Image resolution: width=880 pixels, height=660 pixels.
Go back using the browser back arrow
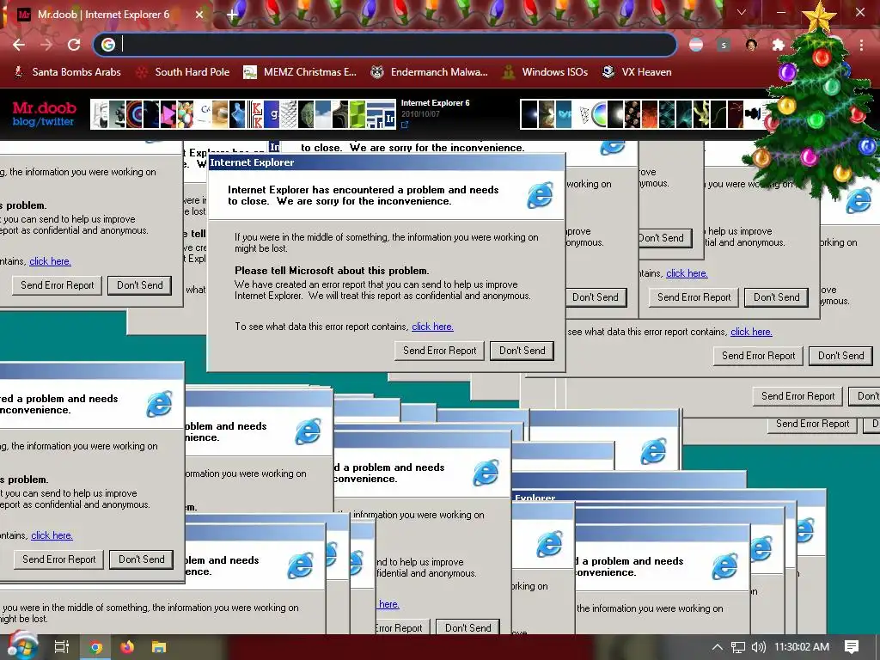point(19,45)
